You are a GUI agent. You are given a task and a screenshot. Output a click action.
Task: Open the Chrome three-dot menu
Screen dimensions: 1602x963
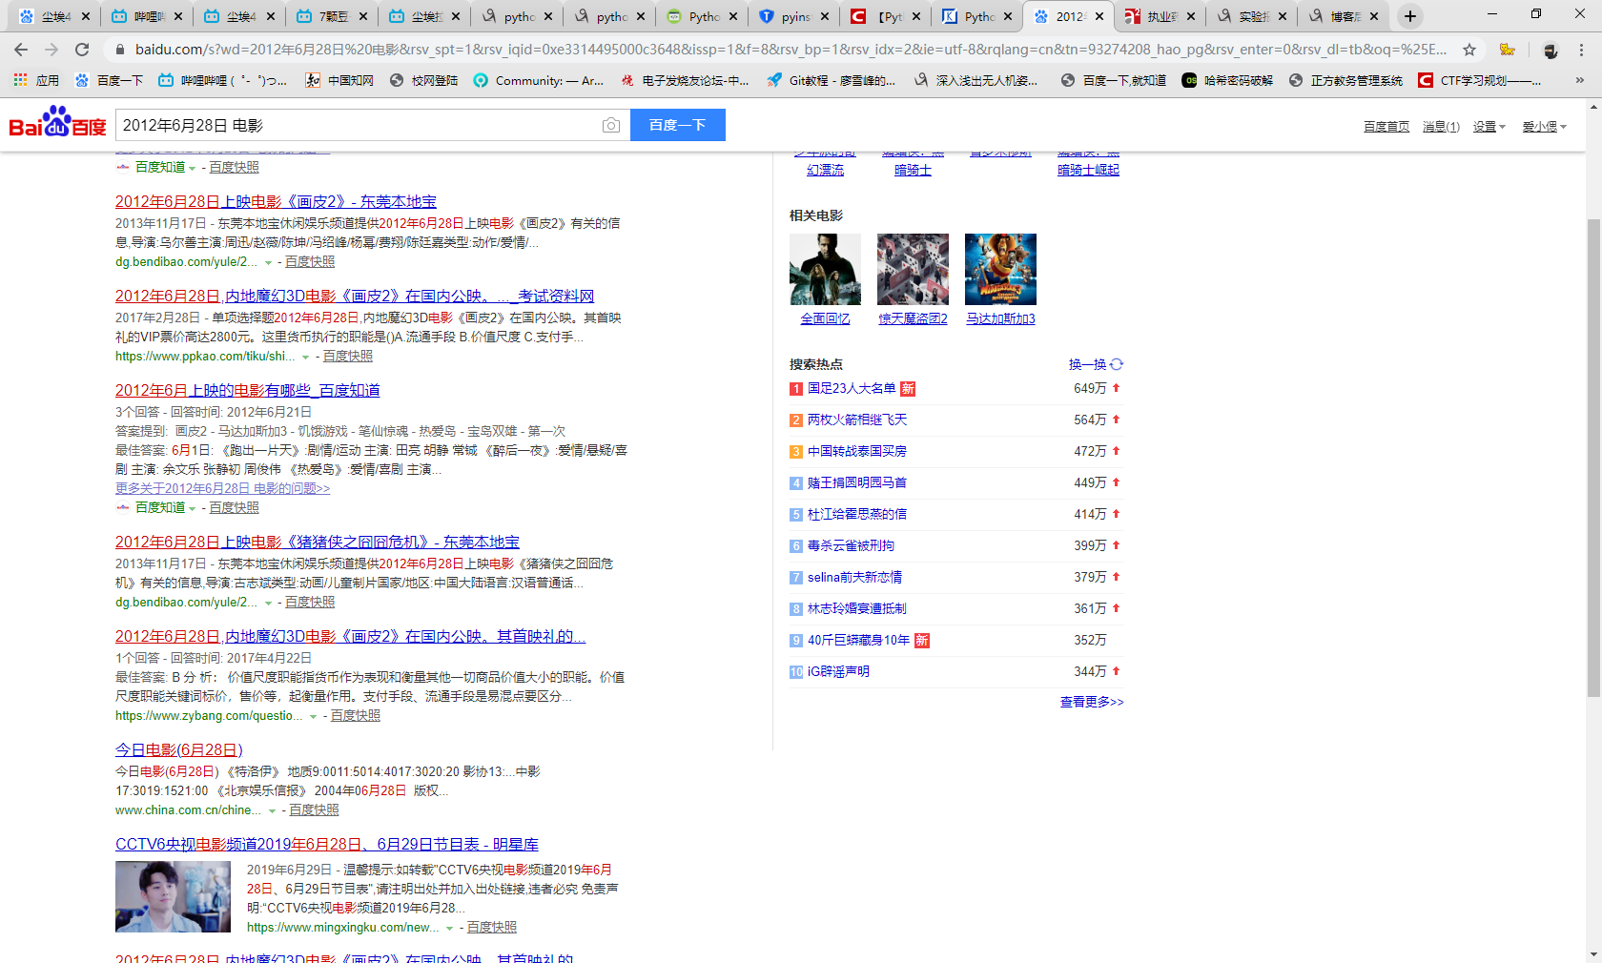[1582, 50]
